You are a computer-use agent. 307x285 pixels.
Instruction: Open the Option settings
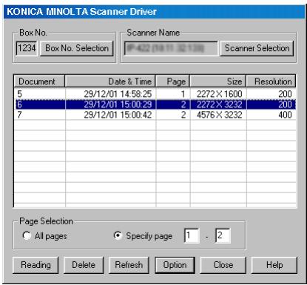[x=175, y=265]
